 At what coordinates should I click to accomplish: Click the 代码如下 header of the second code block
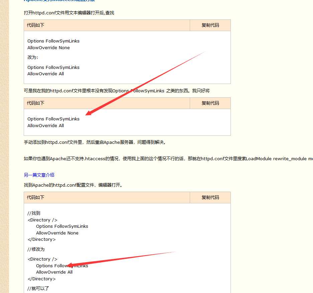coord(35,103)
